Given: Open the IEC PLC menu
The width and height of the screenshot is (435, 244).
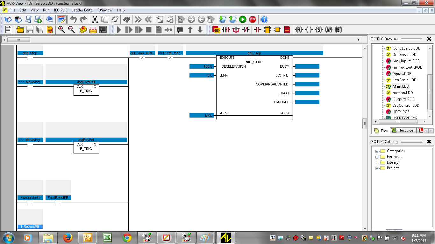Looking at the screenshot, I should coord(61,10).
